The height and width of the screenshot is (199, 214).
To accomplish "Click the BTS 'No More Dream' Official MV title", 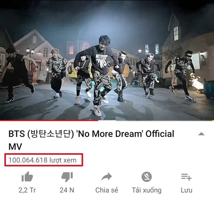I will coord(91,140).
